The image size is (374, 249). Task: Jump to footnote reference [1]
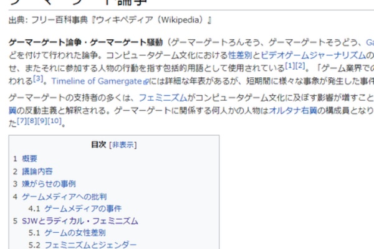289,65
